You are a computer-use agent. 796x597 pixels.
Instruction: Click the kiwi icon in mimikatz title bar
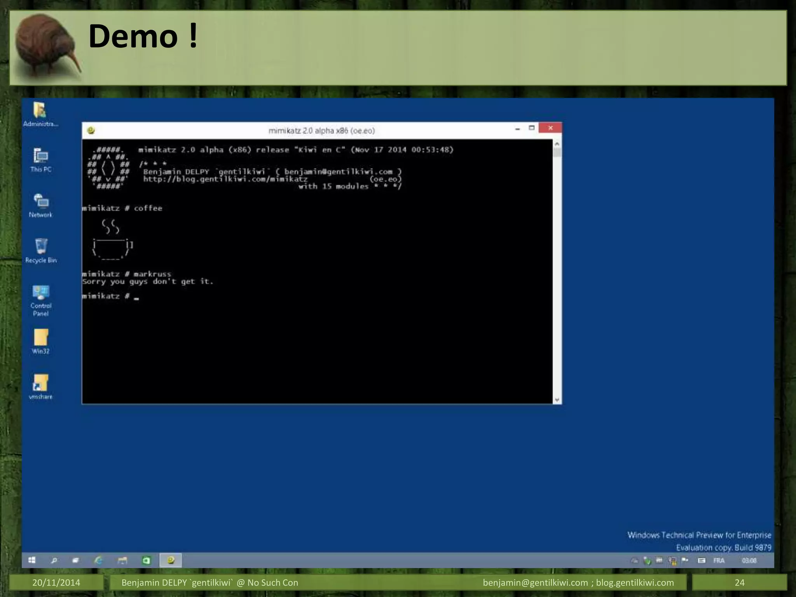91,130
